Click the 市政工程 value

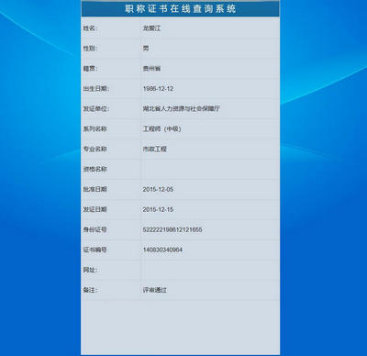click(155, 149)
